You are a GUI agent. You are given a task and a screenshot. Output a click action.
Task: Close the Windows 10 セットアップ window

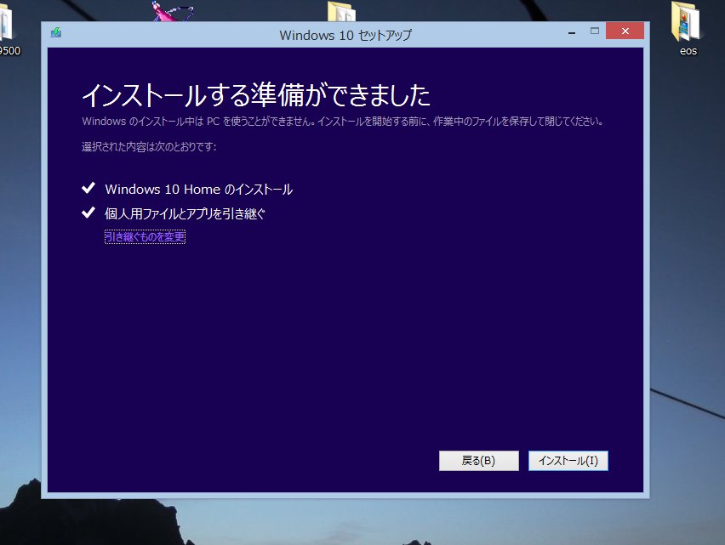[x=625, y=31]
